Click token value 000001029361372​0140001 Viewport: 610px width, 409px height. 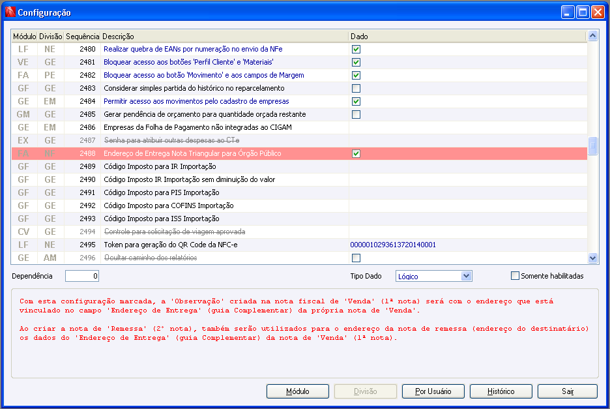tap(393, 245)
